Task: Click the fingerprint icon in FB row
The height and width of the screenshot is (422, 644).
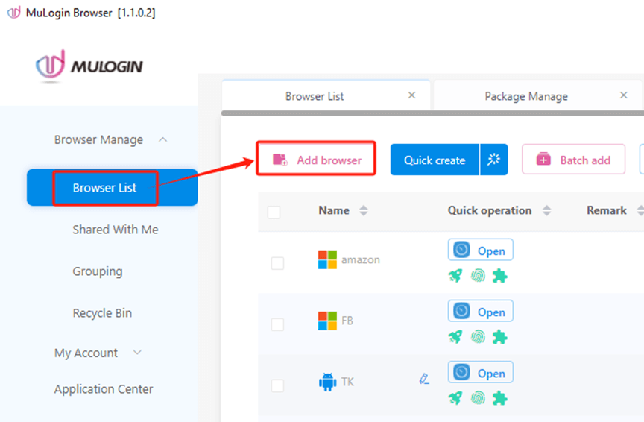Action: point(478,337)
